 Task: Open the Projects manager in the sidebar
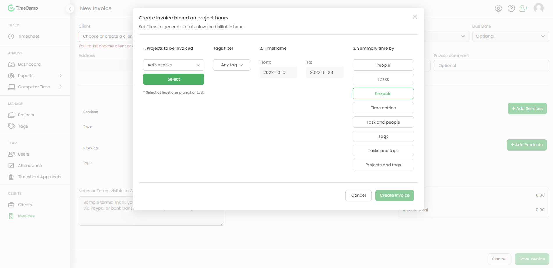(25, 115)
